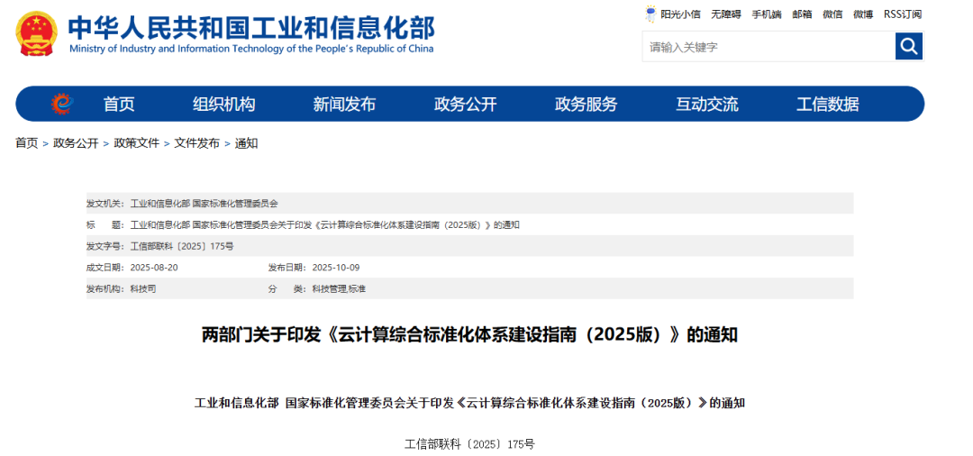
Task: Click the magnifier search button
Action: pyautogui.click(x=908, y=47)
